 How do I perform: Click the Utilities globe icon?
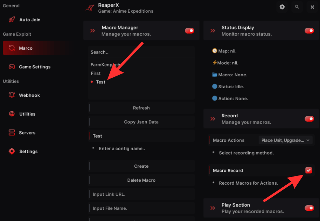pos(12,114)
